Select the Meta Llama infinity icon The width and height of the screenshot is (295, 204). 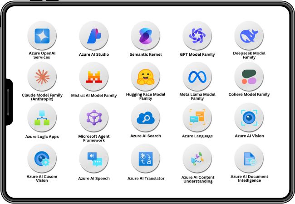pyautogui.click(x=197, y=77)
